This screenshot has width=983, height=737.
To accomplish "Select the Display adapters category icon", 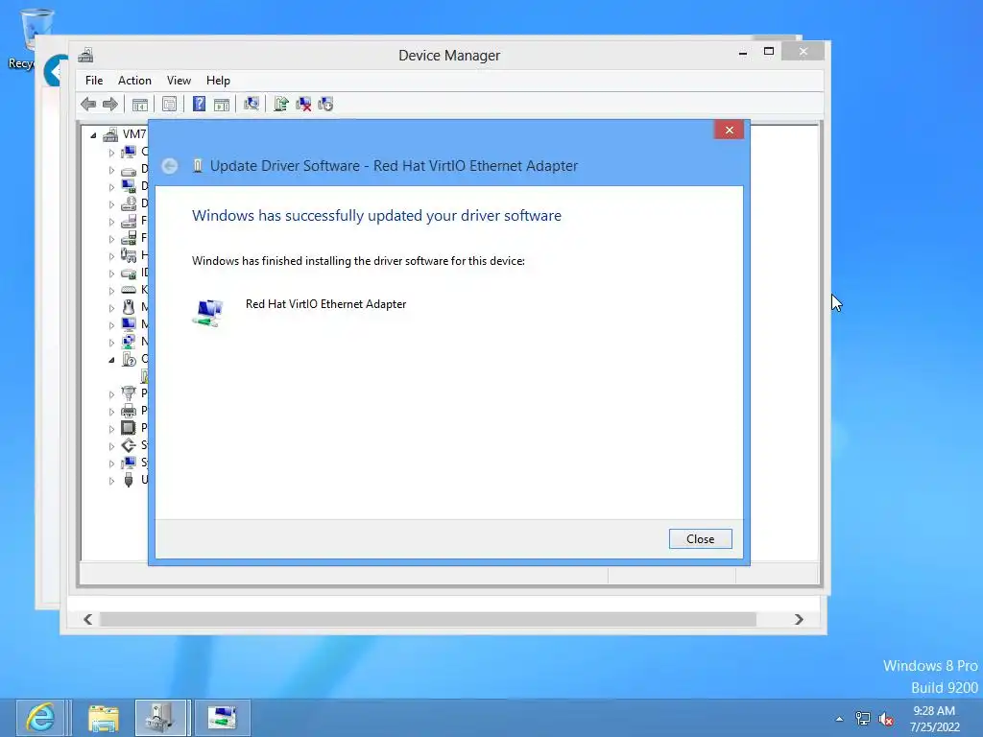I will (129, 186).
